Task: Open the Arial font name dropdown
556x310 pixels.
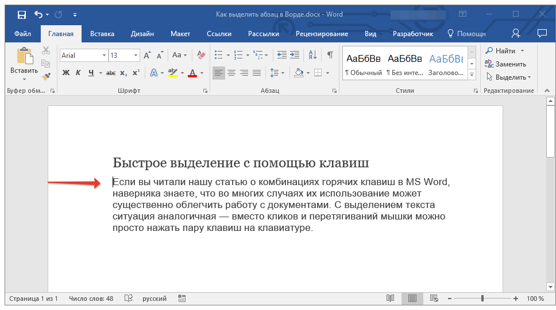Action: [104, 56]
